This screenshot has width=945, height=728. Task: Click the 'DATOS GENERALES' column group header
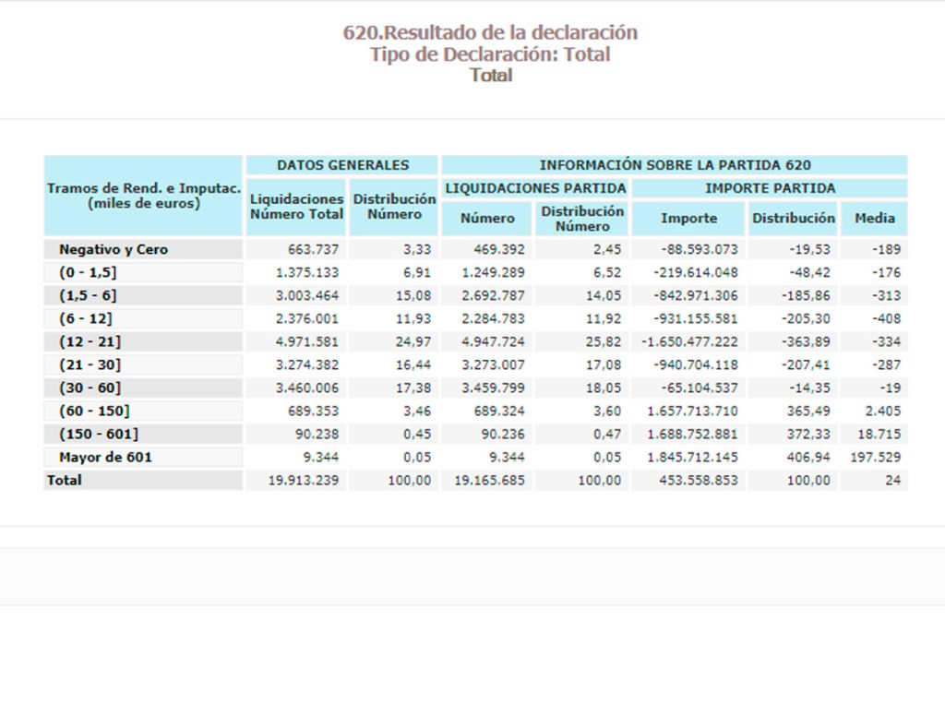pyautogui.click(x=342, y=165)
